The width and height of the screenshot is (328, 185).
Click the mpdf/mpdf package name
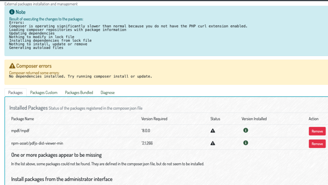coord(20,131)
